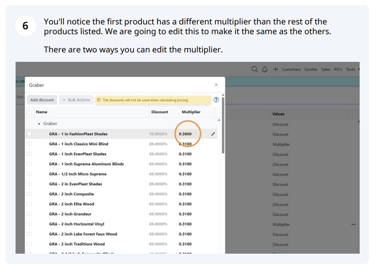Check GRA - 1/2 inch Micro Supreme
Screen dimensions: 377x267
(x=29, y=174)
